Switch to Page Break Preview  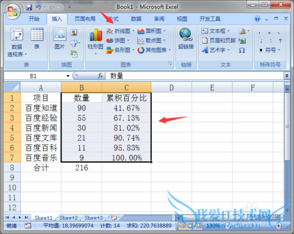pyautogui.click(x=199, y=226)
